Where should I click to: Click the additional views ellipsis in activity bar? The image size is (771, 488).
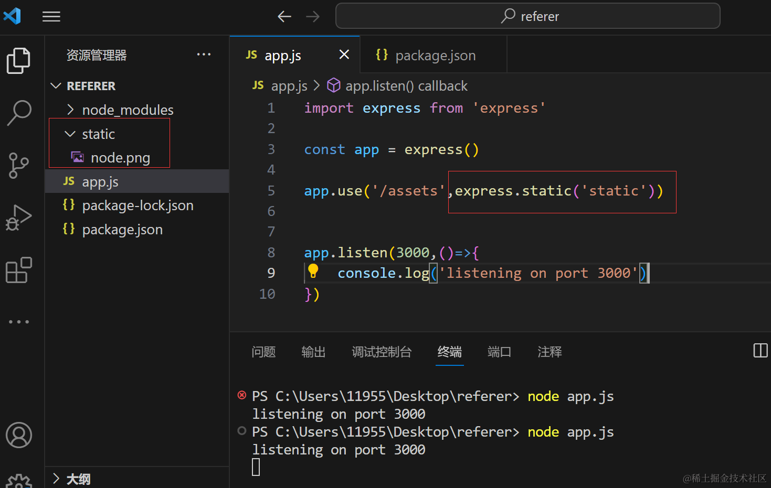click(18, 321)
